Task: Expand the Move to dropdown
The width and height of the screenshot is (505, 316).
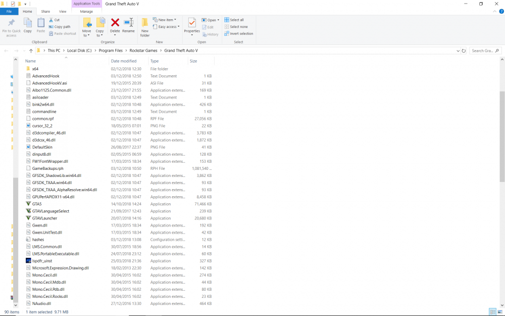Action: point(86,35)
